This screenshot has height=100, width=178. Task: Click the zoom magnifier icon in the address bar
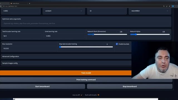164,6
